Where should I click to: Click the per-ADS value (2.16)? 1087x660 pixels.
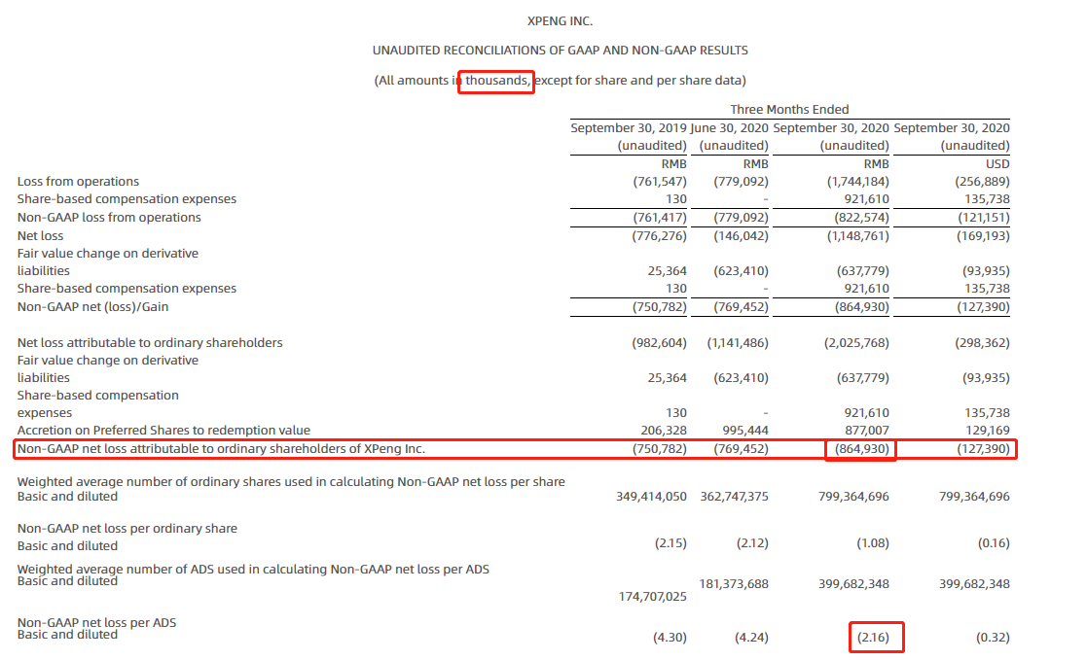(873, 637)
